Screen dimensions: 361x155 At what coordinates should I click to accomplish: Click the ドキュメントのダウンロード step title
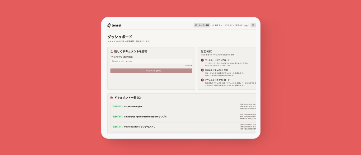tap(217, 80)
